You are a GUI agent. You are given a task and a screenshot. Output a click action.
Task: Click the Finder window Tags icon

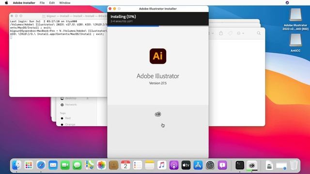(x=230, y=33)
